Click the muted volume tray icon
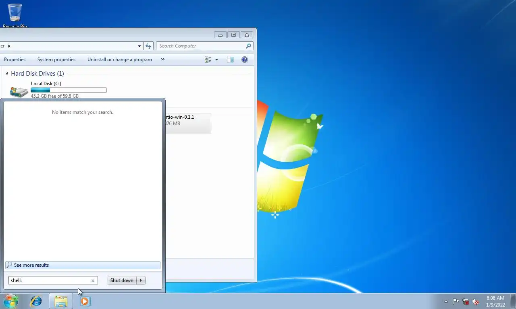 tap(475, 301)
